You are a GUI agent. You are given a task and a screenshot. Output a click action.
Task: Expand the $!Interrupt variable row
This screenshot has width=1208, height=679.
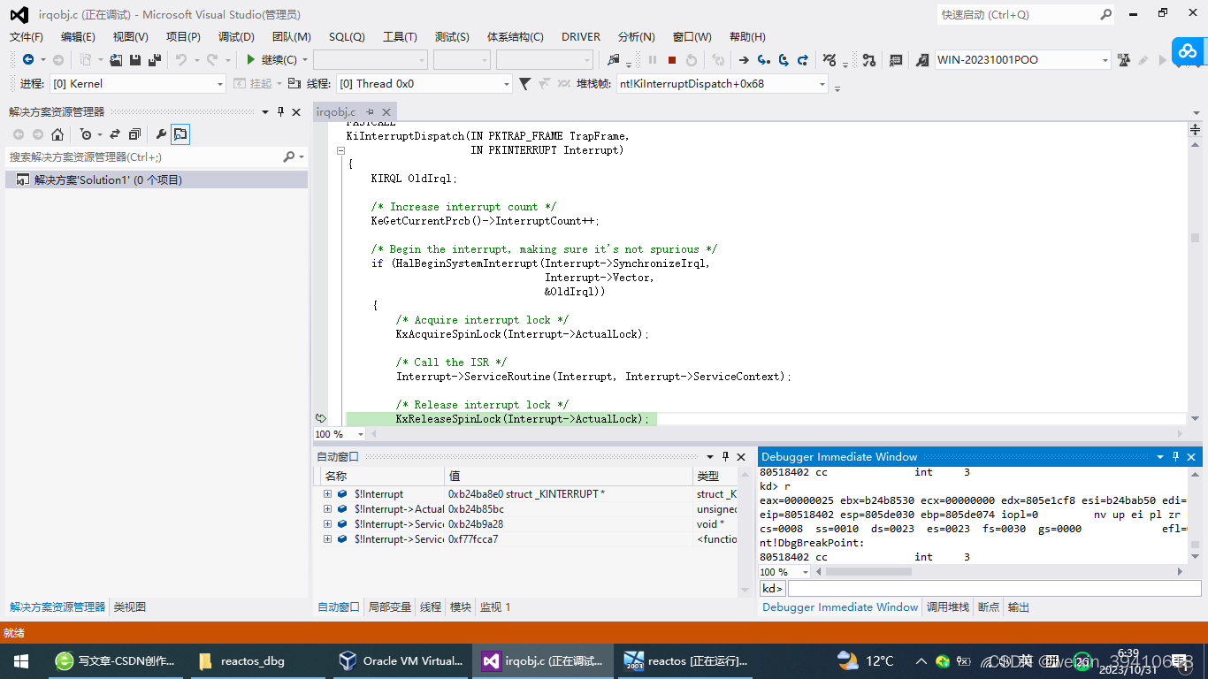(327, 494)
